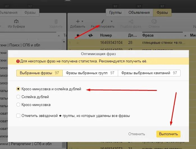Image resolution: width=196 pixels, height=149 pixels.
Task: Switch to 'Фразы выбранных групп' segment
Action: click(90, 73)
